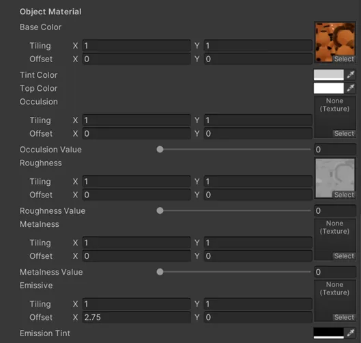Viewport: 361px width, 343px height.
Task: Click Select on Base Color texture
Action: tap(344, 59)
